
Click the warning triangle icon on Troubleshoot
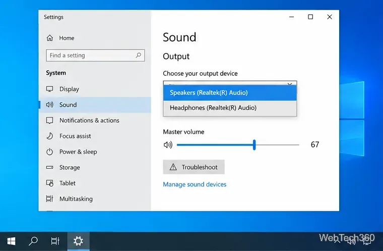[173, 167]
